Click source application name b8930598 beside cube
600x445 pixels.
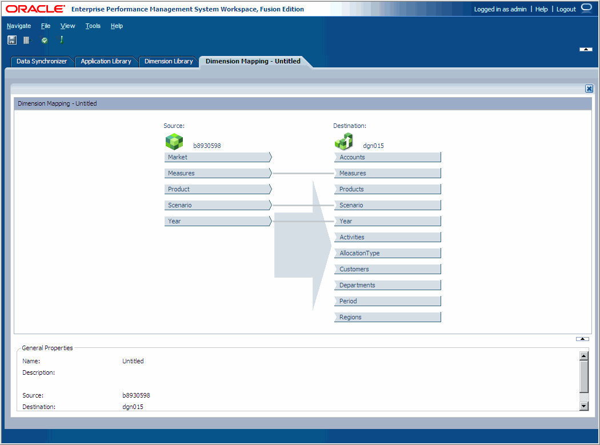coord(207,146)
